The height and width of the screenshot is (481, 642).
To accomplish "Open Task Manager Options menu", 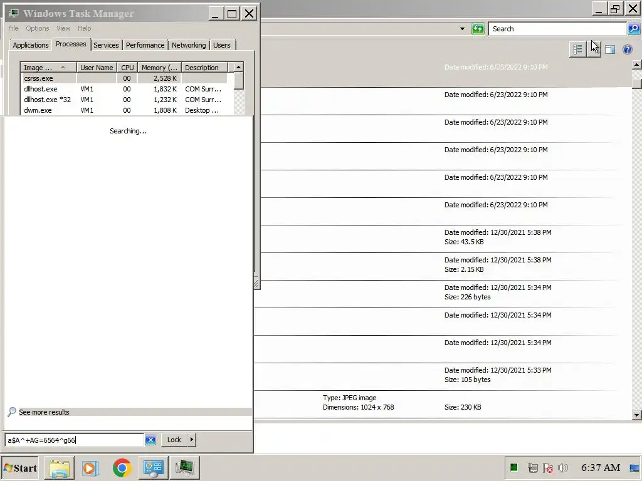I will (x=37, y=28).
